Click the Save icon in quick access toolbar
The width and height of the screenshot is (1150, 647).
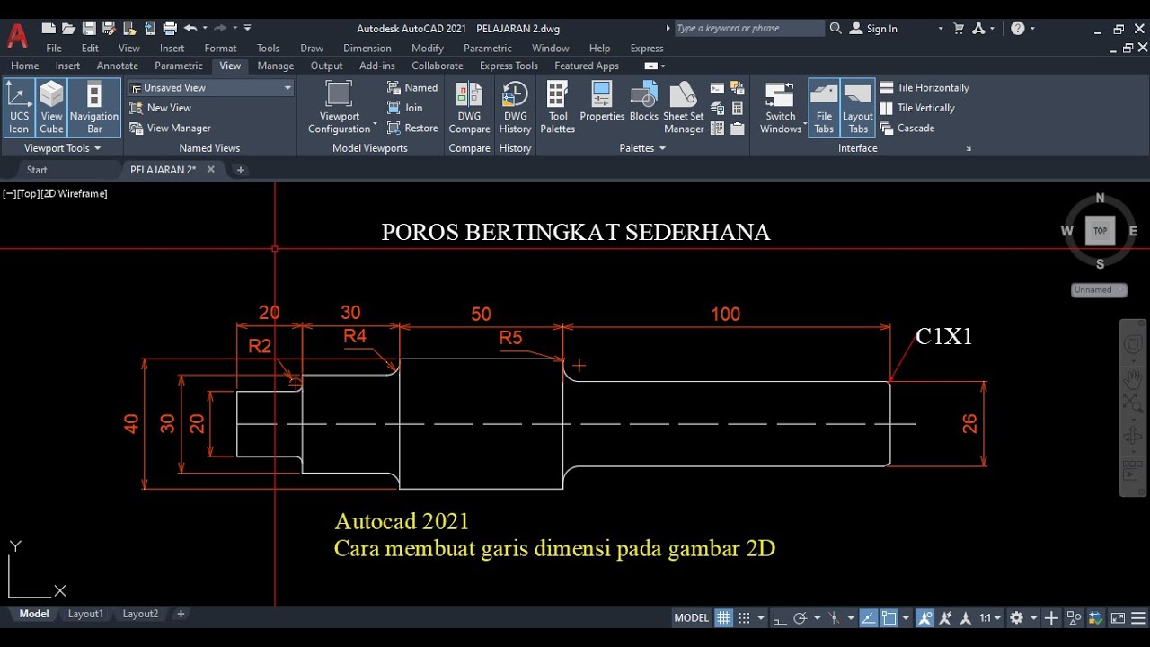point(88,29)
